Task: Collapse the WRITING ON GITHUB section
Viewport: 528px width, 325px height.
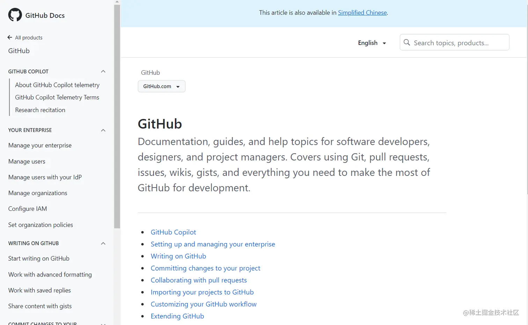Action: (x=103, y=243)
